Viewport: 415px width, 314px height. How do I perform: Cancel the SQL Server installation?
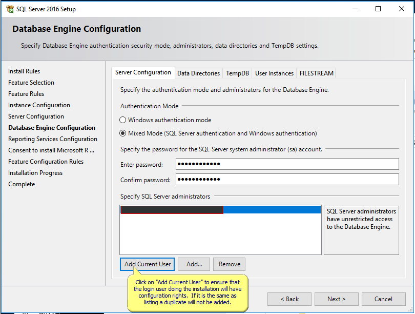383,299
